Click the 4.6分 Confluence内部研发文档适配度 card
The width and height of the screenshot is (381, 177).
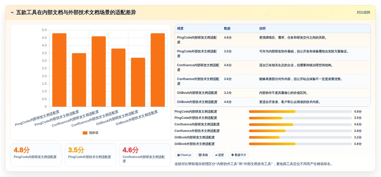click(x=145, y=155)
